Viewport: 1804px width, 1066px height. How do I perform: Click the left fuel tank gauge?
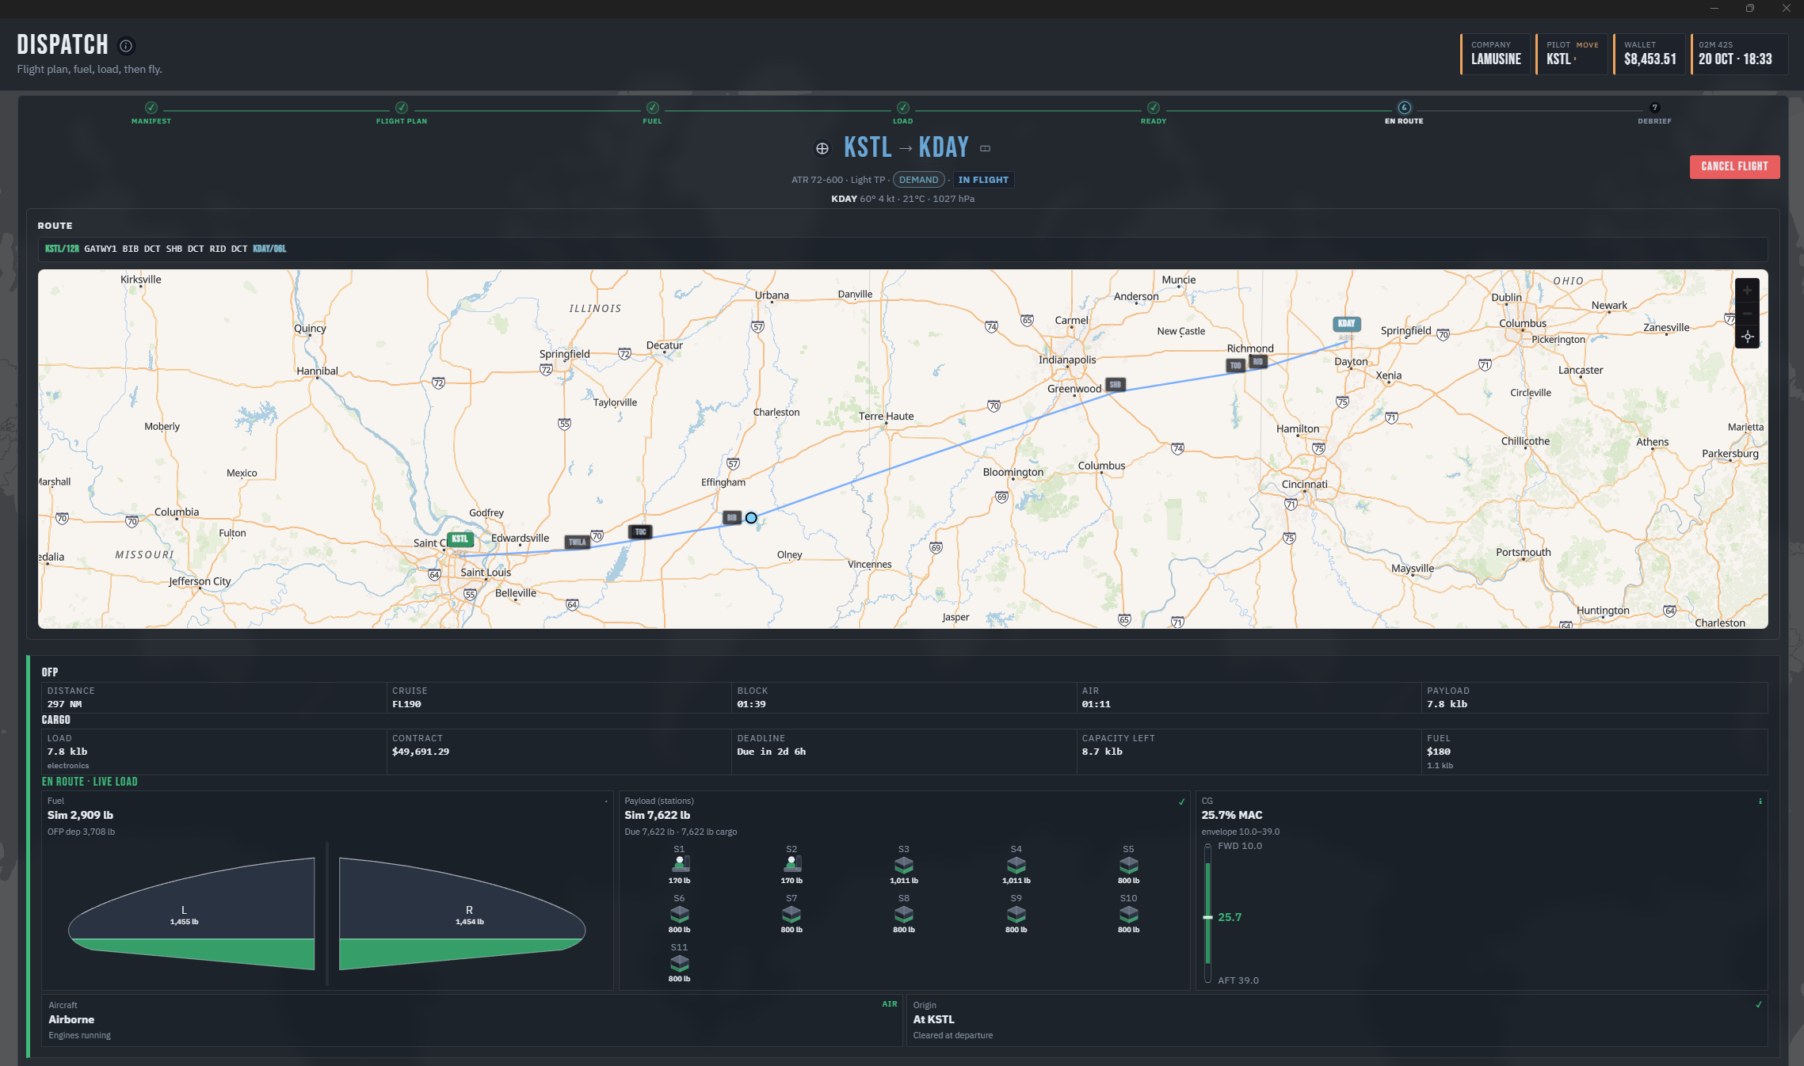[x=192, y=914]
